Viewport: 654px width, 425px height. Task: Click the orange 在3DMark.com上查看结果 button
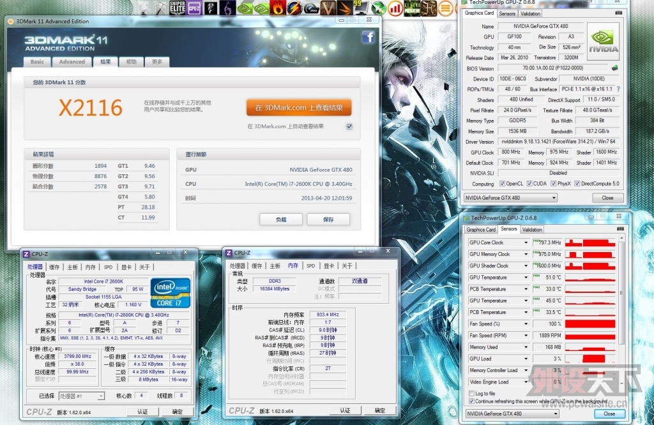point(299,107)
